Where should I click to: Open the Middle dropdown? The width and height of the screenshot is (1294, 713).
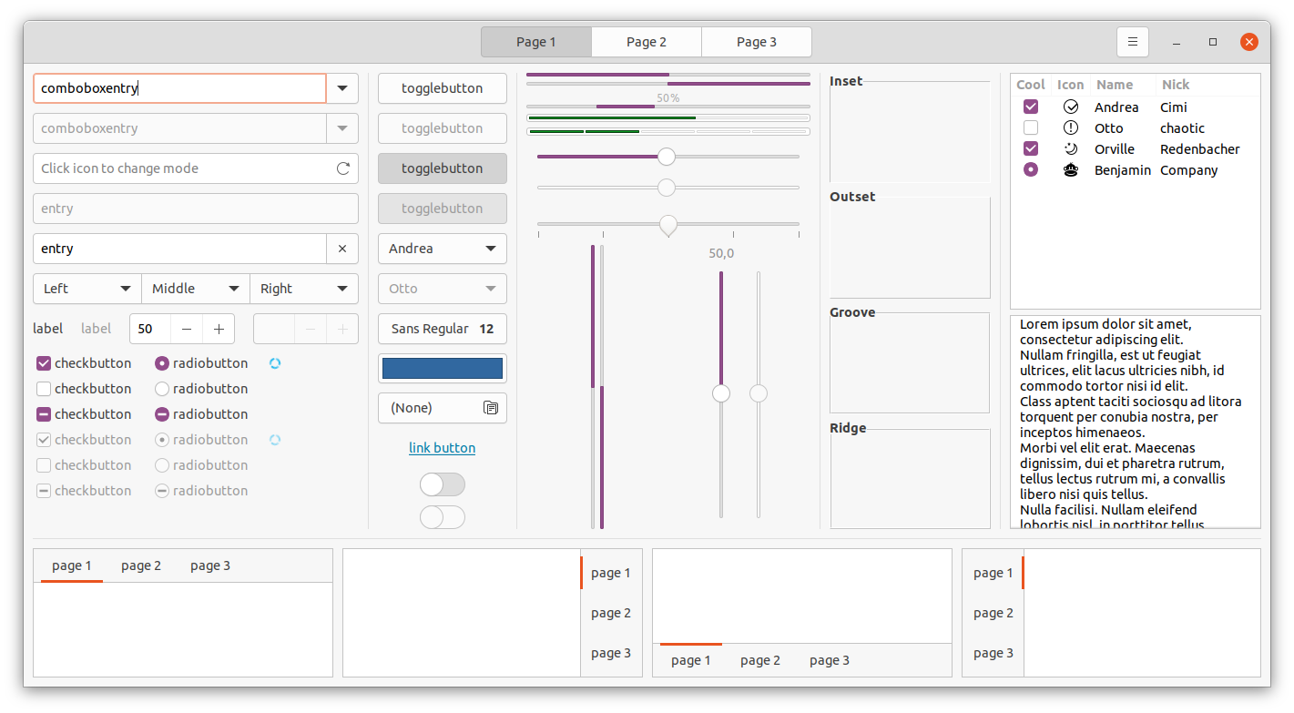click(196, 289)
